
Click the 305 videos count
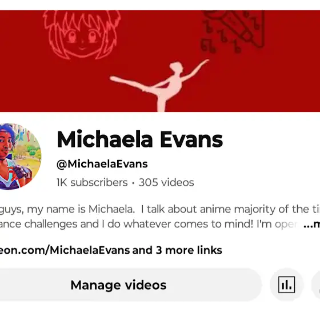click(166, 182)
